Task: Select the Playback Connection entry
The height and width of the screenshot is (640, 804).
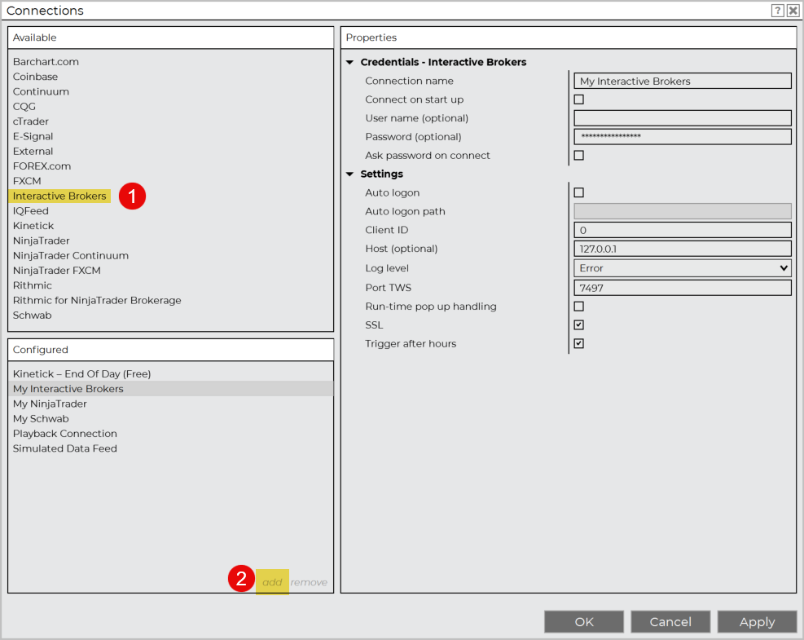Action: click(x=64, y=433)
